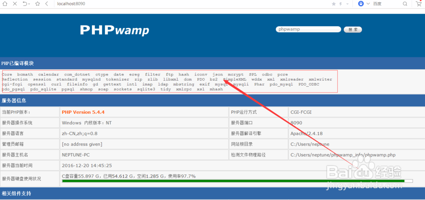Screen dimensions: 425x200
Task: Click the browser home icon
Action: click(x=5, y=4)
